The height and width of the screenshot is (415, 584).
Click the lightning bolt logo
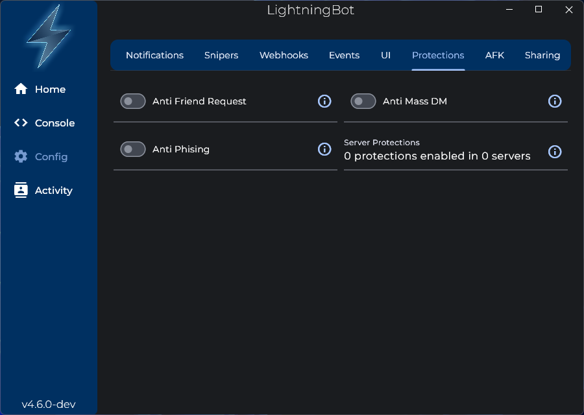click(49, 37)
